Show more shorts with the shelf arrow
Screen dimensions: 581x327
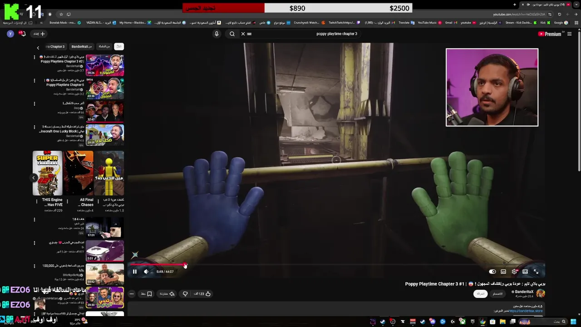34,178
